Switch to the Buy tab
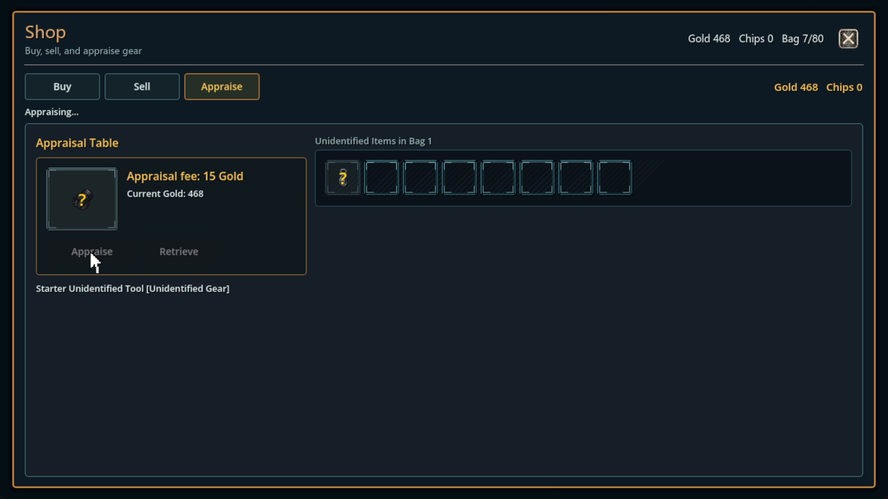 62,86
